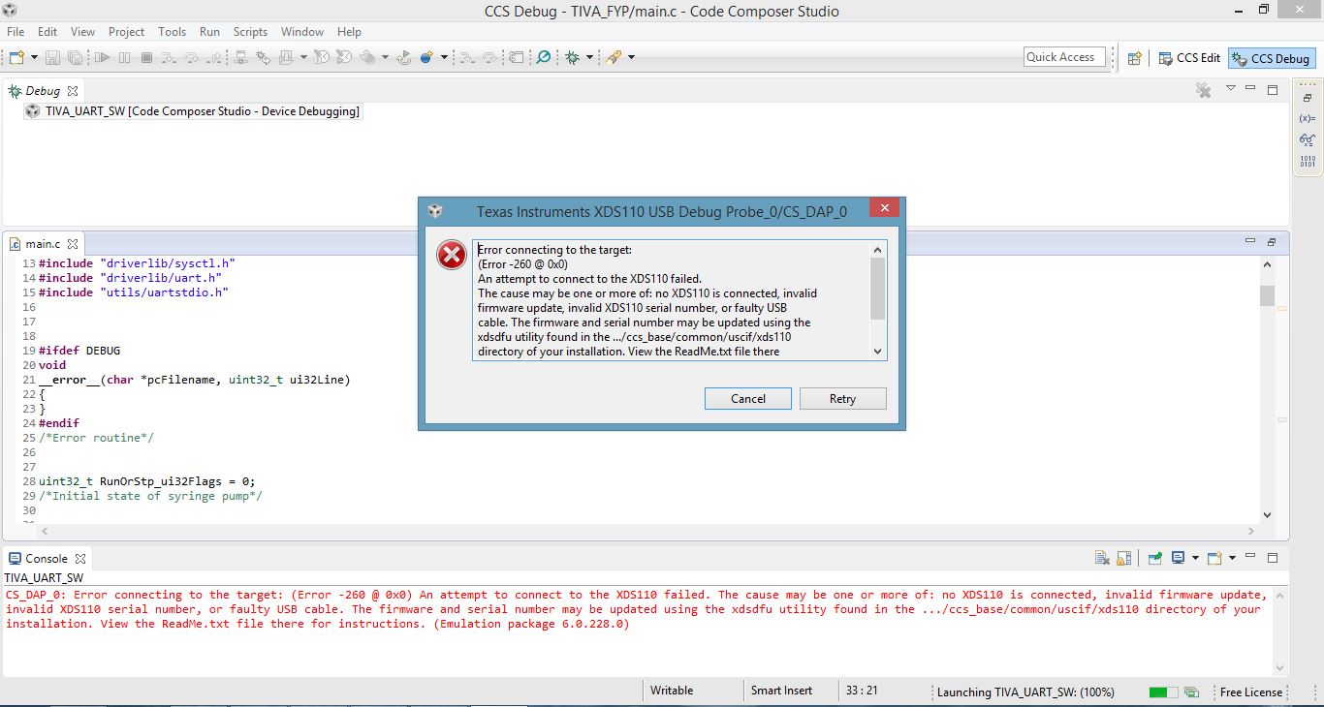The image size is (1324, 707).
Task: Click the error dialog message scroll-up arrow
Action: [x=877, y=250]
